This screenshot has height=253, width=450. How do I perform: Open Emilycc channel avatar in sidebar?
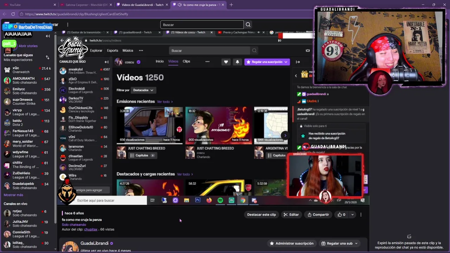pyautogui.click(x=7, y=91)
